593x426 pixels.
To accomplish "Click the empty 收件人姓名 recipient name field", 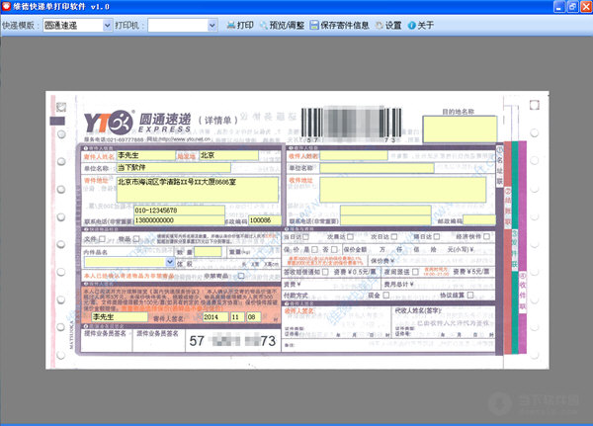I will coord(354,156).
